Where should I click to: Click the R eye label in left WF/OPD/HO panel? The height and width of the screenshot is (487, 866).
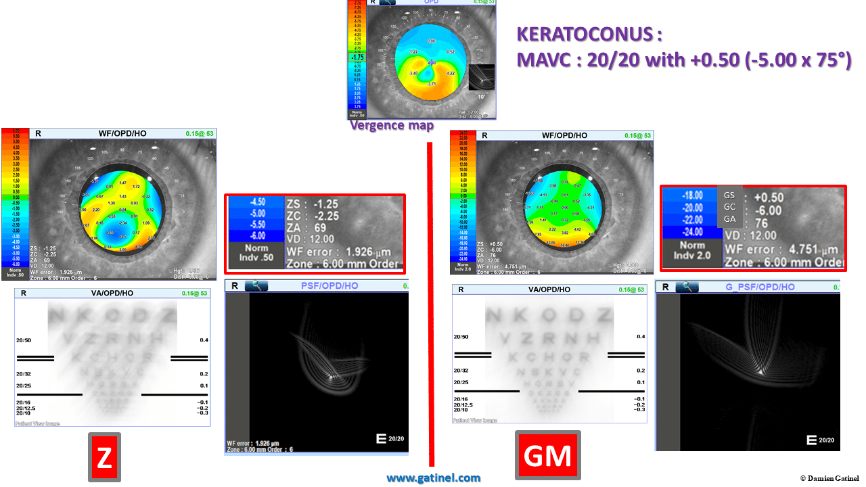38,133
